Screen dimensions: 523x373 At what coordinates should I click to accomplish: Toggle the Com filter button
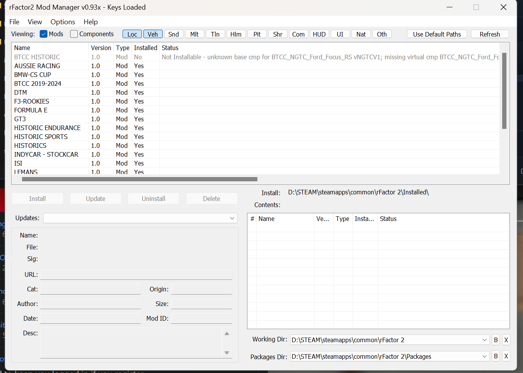(298, 34)
